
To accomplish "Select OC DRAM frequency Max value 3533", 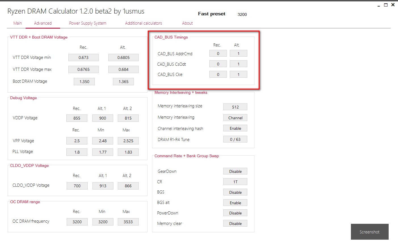I will pyautogui.click(x=128, y=222).
